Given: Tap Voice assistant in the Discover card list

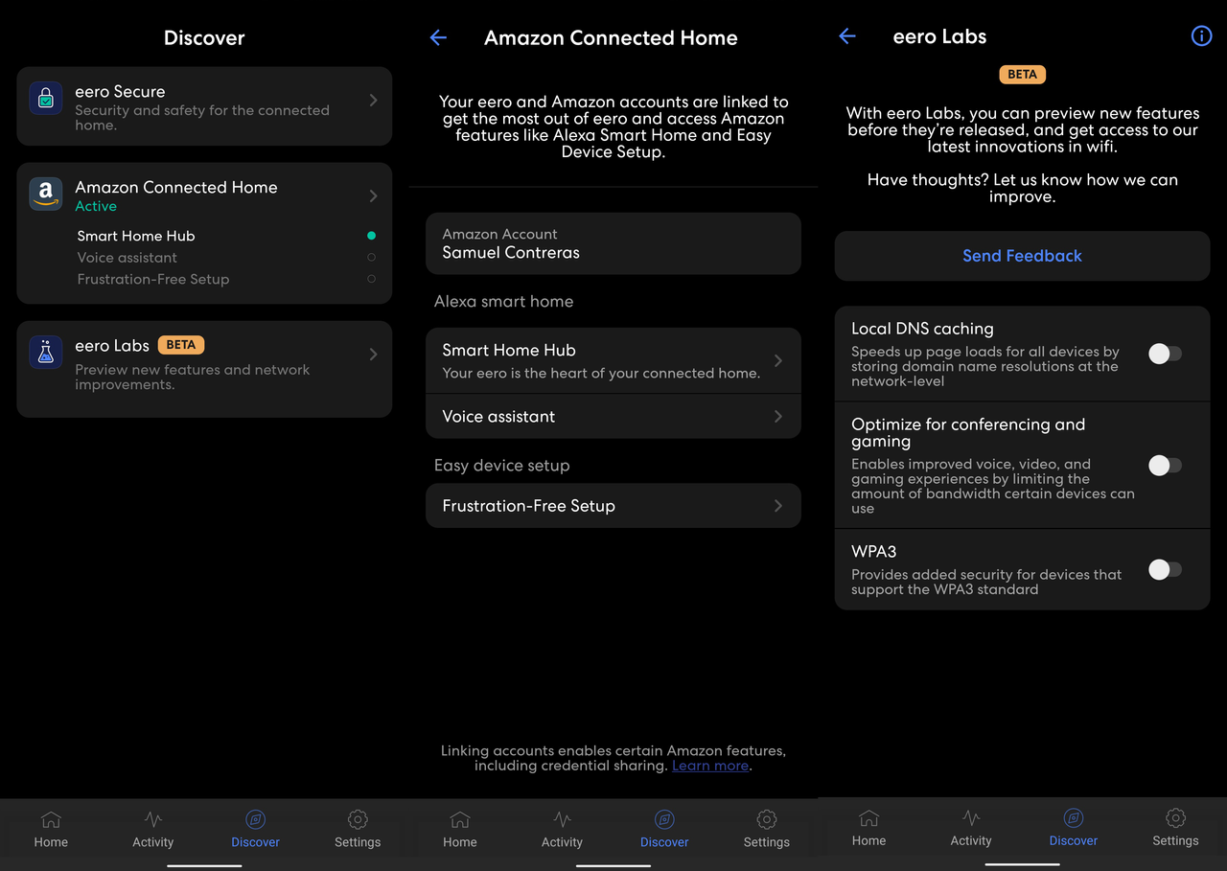Looking at the screenshot, I should [x=127, y=258].
